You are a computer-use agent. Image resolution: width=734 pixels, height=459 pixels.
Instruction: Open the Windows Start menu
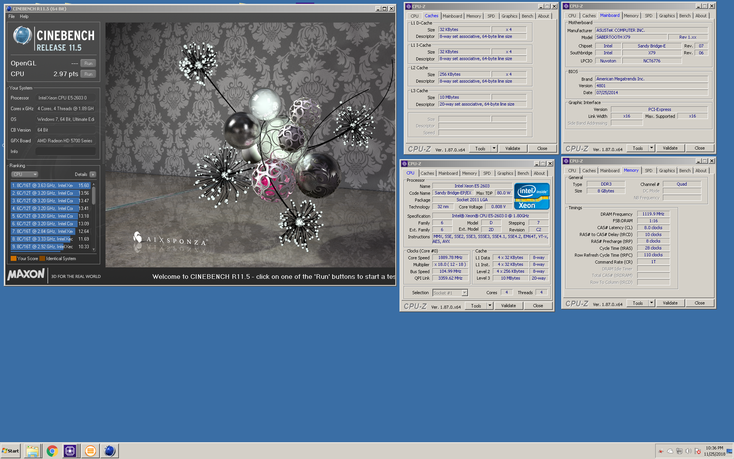coord(11,451)
